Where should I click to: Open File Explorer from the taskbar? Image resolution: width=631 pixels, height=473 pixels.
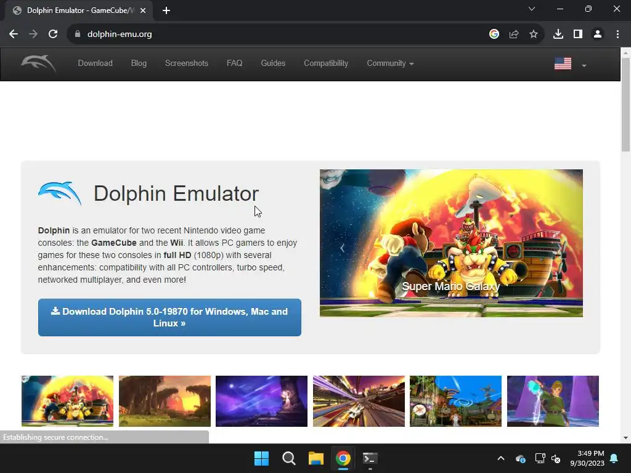coord(316,458)
